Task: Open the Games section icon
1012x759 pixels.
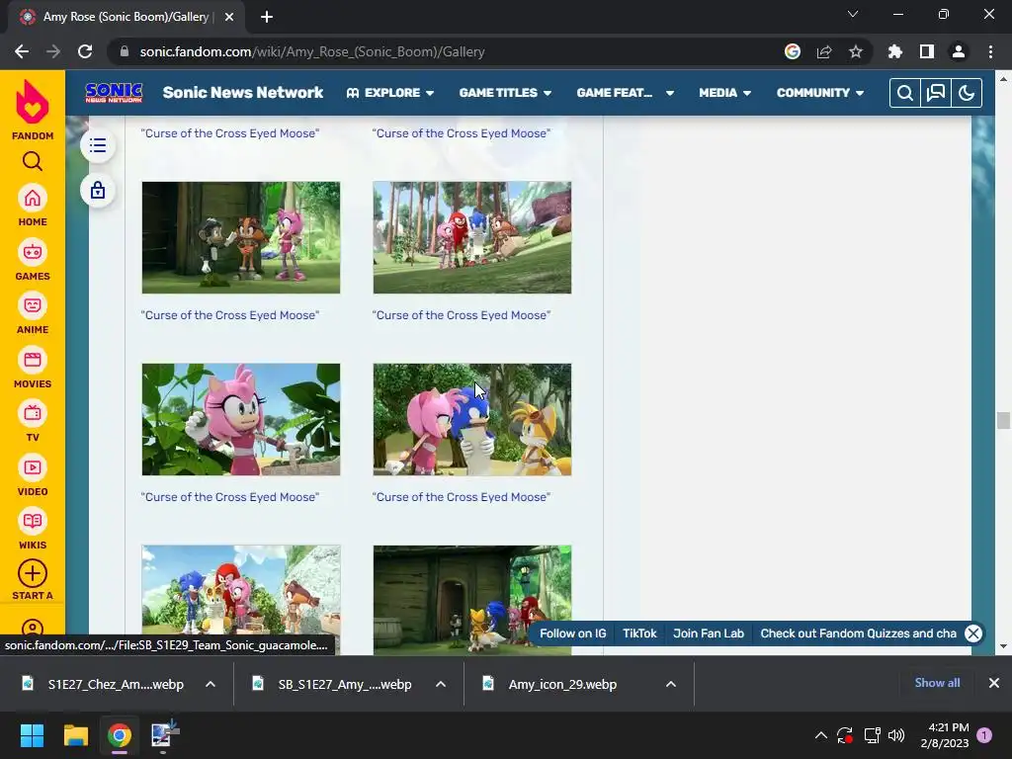Action: tap(33, 252)
